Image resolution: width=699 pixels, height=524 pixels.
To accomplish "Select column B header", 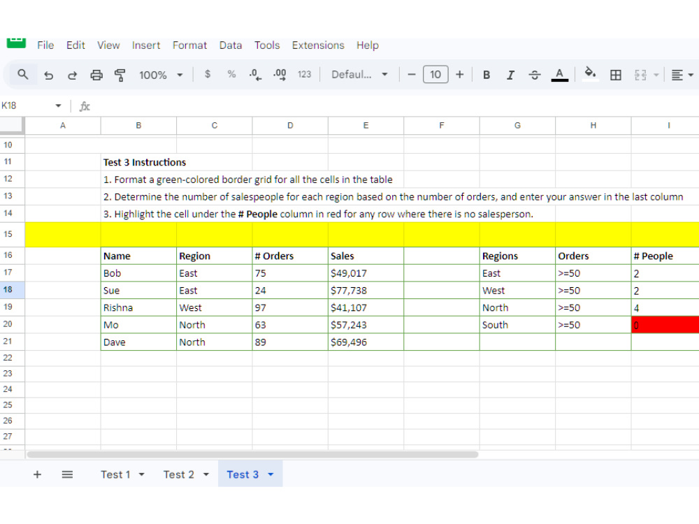I will (x=138, y=126).
